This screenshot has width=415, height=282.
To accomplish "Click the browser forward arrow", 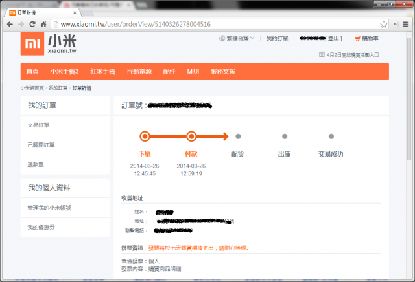I will (x=21, y=25).
